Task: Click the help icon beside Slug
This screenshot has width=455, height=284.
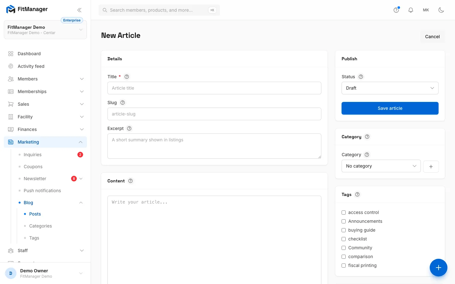Action: pyautogui.click(x=123, y=103)
